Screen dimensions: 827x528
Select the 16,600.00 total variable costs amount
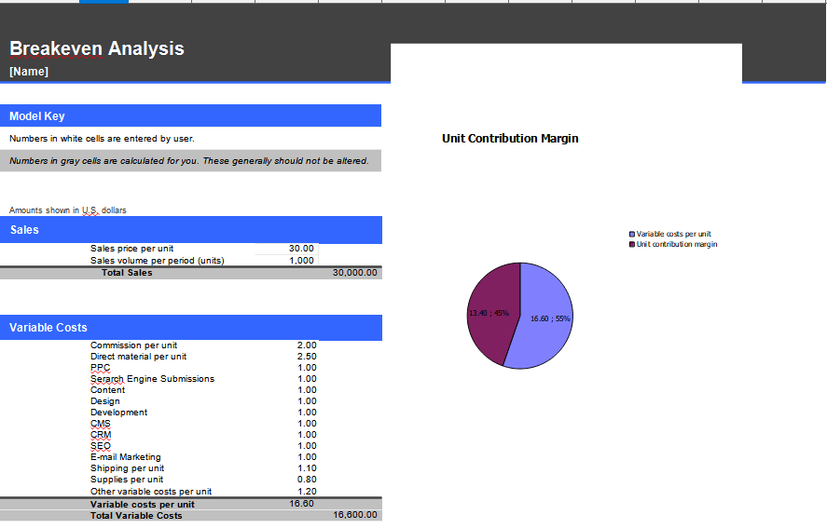point(355,515)
